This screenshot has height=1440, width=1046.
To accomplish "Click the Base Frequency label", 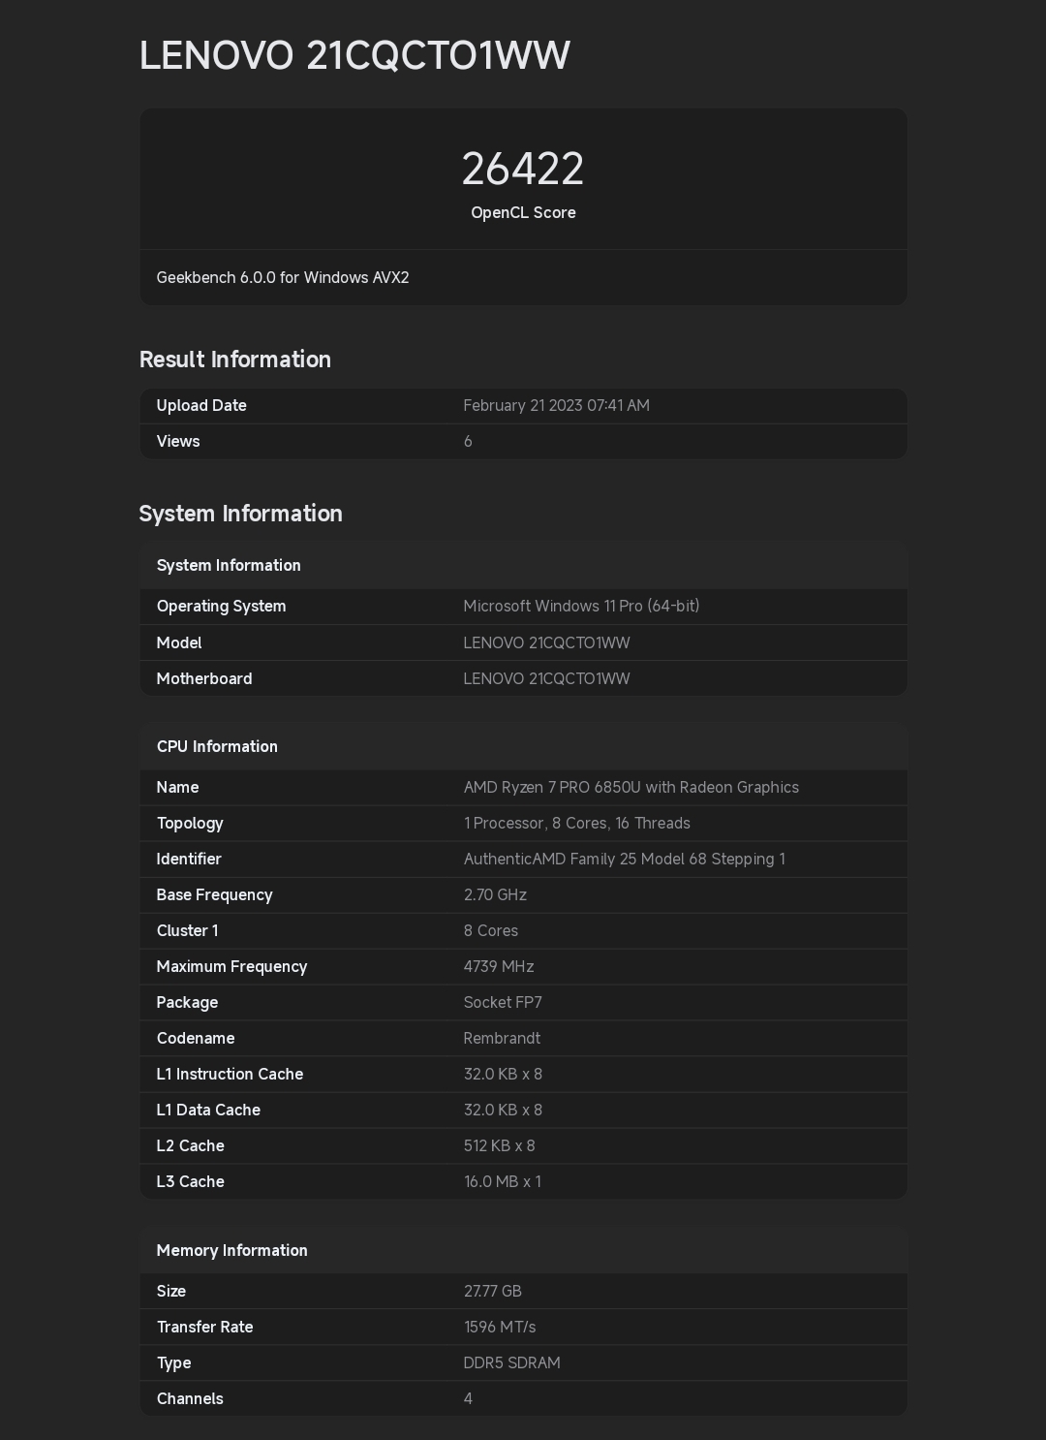I will coord(214,894).
